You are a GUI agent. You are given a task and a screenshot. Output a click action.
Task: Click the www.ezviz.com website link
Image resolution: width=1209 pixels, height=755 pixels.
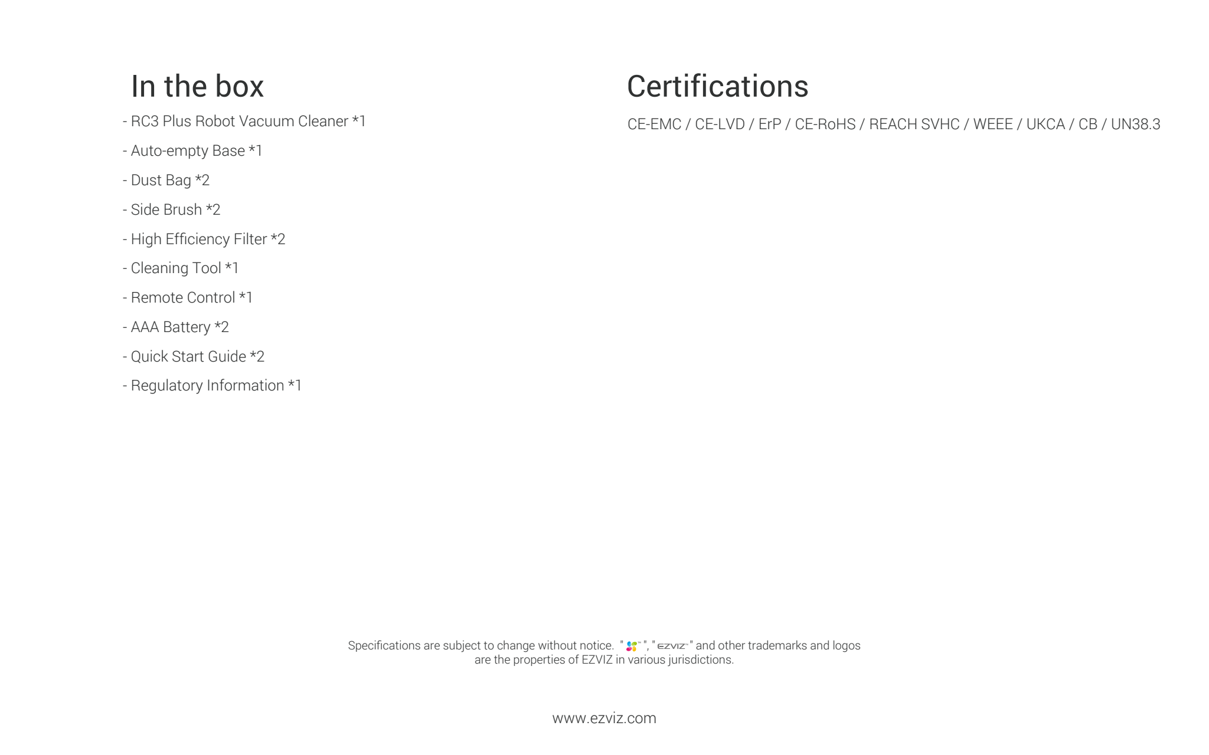pos(604,718)
